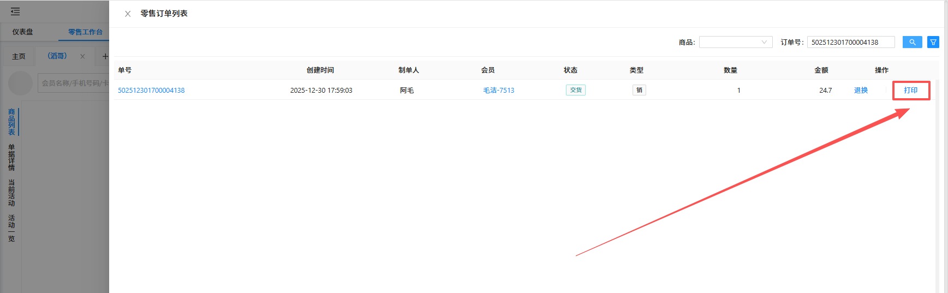Close the 零售订单列表 drawer
This screenshot has height=293, width=948.
click(128, 14)
